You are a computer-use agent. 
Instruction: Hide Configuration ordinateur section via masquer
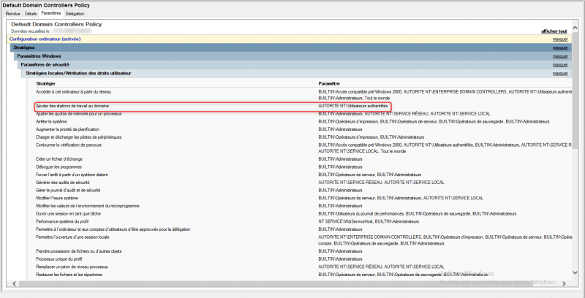560,39
